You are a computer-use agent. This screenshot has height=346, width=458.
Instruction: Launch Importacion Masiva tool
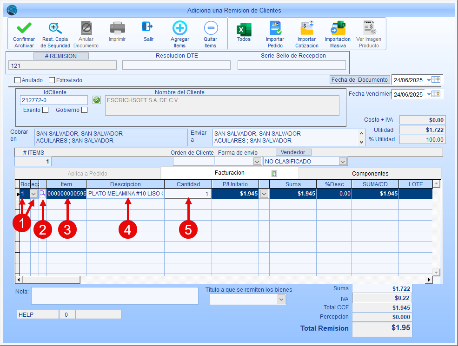338,29
